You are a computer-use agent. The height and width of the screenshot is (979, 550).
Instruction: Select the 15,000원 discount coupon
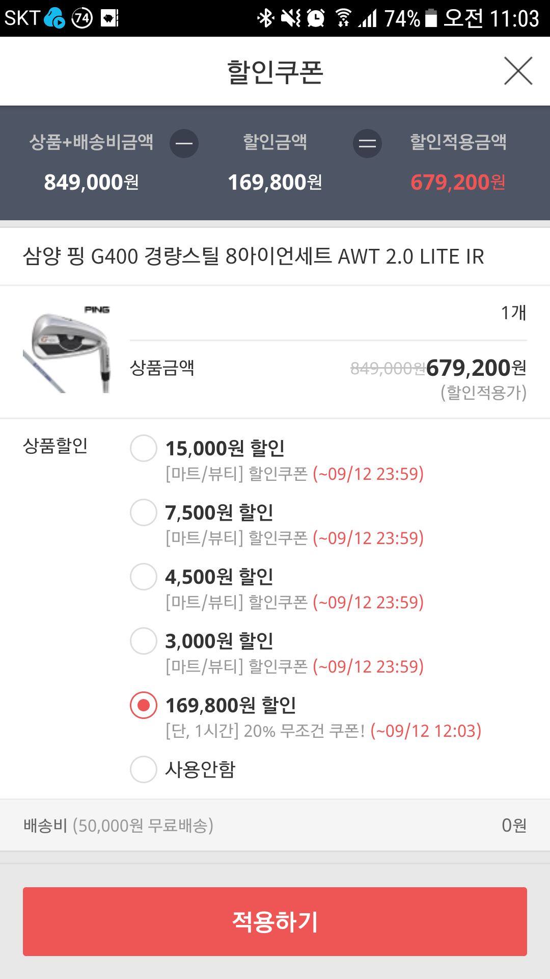click(144, 448)
